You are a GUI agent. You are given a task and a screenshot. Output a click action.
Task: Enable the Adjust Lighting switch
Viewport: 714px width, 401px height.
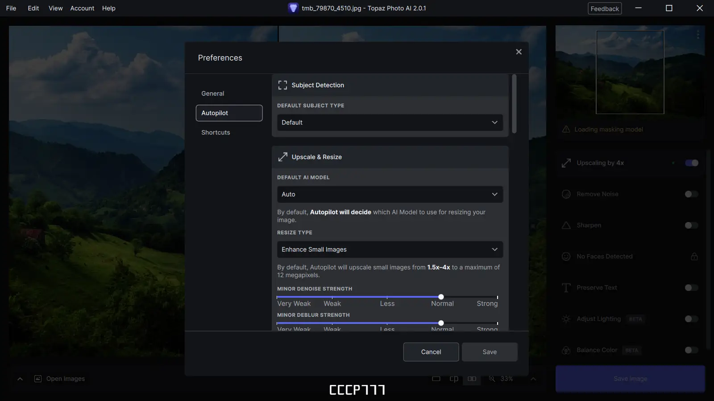692,319
